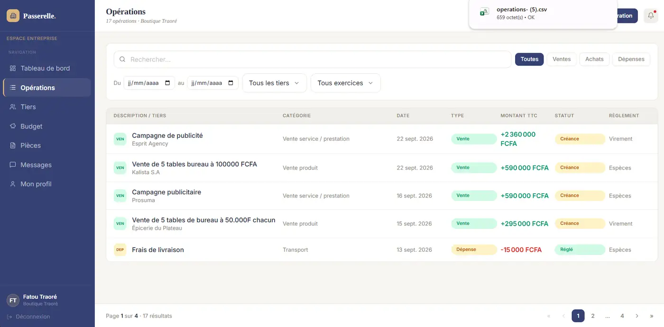Screen dimensions: 664x327
Task: Filter operations by Dépenses
Action: click(631, 59)
